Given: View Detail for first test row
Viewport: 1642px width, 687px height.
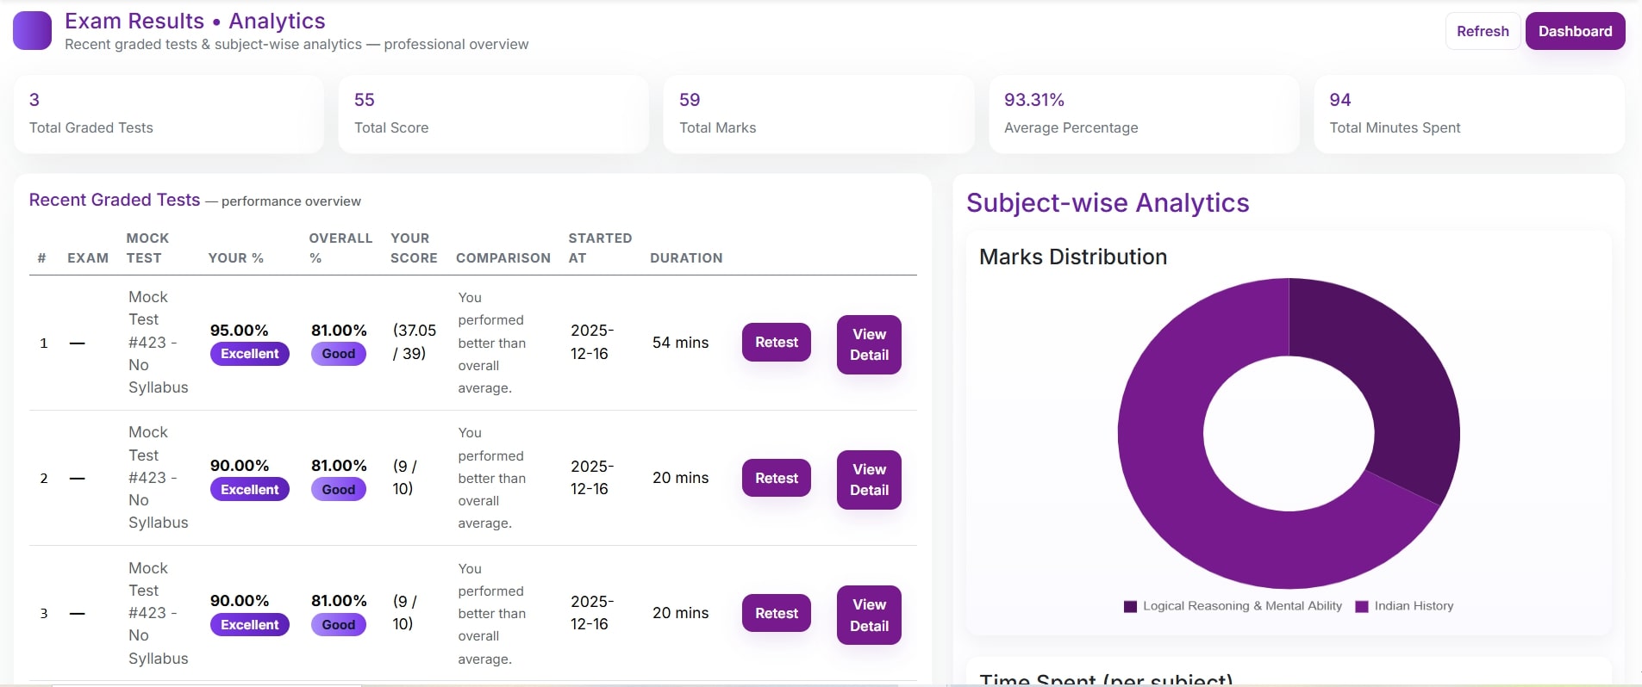Looking at the screenshot, I should 868,344.
